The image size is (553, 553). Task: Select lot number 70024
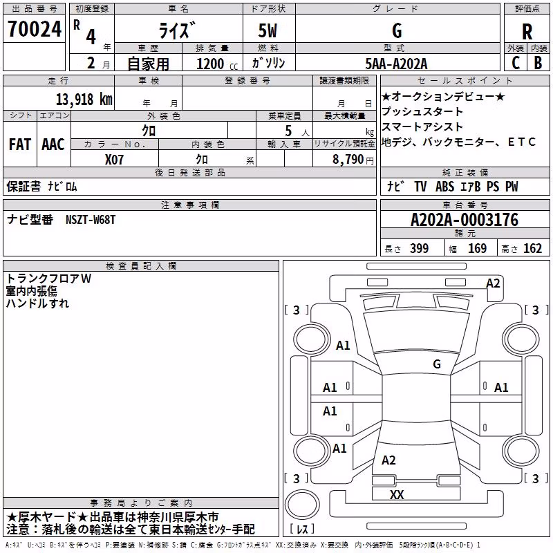(x=35, y=29)
